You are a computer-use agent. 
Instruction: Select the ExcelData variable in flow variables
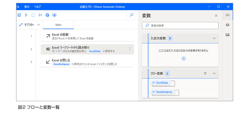point(161,83)
